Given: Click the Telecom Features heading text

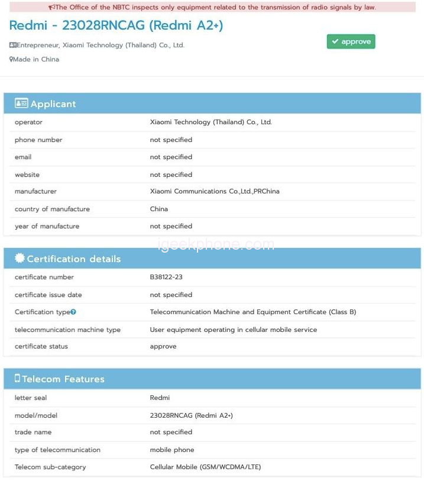Looking at the screenshot, I should point(63,379).
